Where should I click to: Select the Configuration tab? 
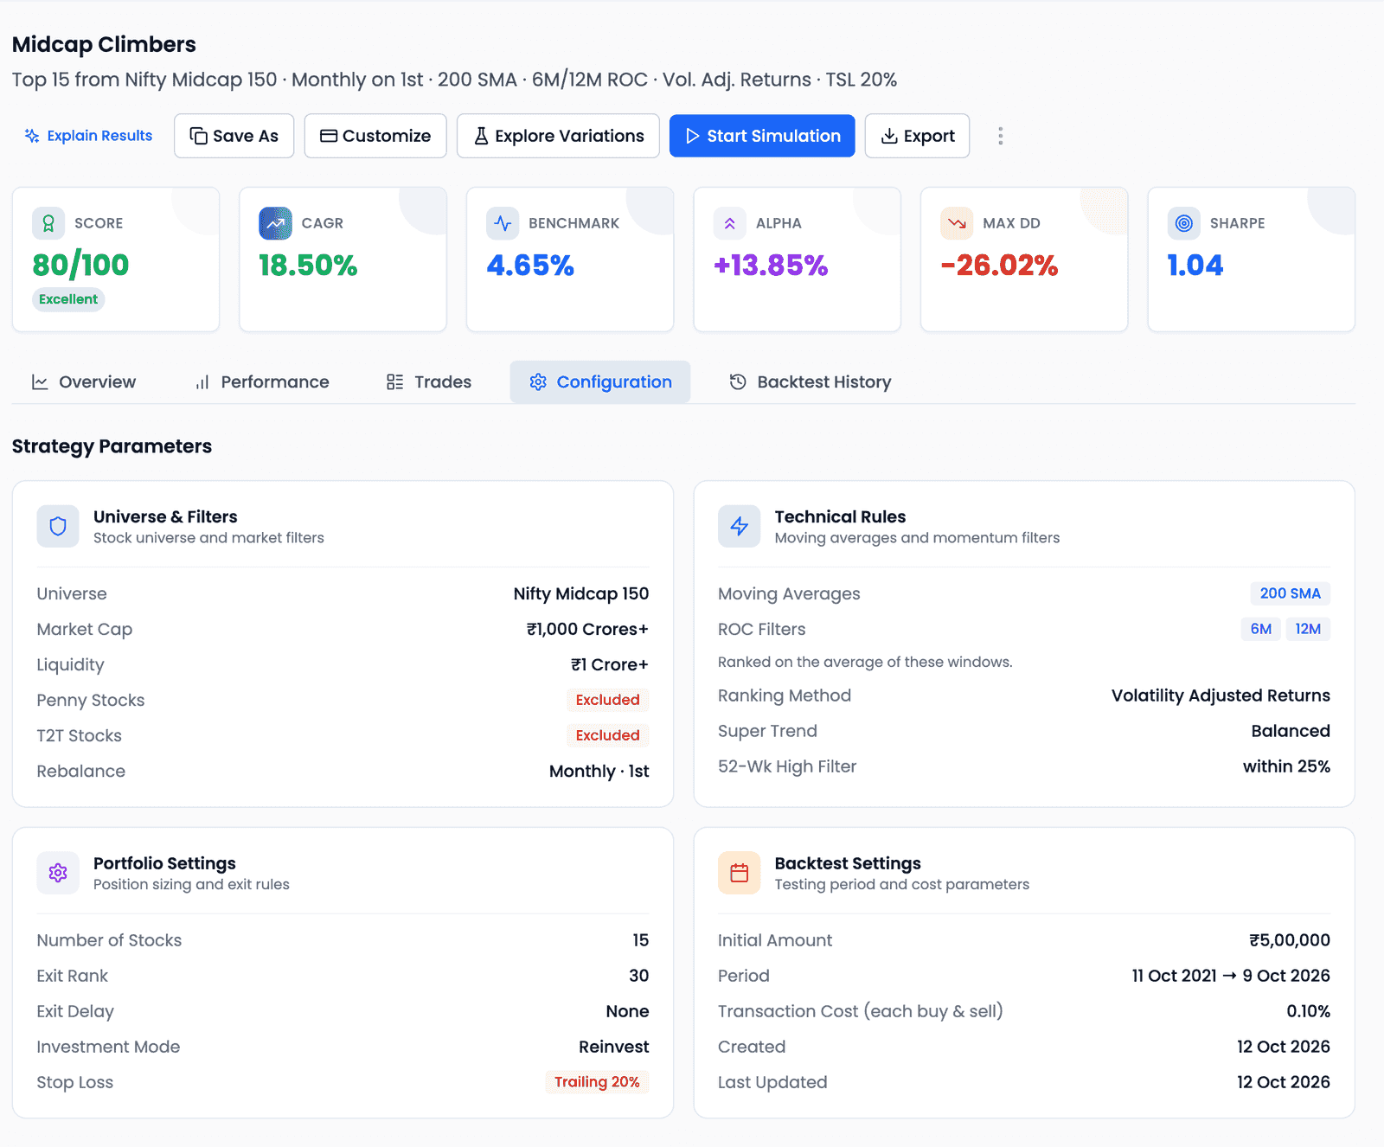point(600,381)
